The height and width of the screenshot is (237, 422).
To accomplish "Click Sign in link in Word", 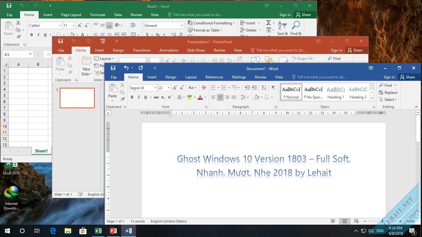I will [389, 77].
